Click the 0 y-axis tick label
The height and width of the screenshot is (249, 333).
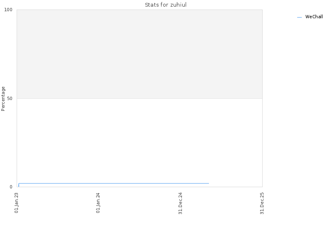pyautogui.click(x=11, y=187)
